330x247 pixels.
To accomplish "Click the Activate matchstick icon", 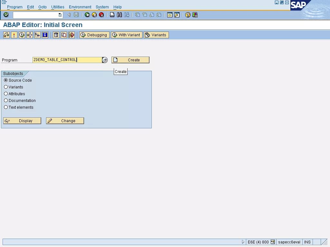I will (14, 35).
